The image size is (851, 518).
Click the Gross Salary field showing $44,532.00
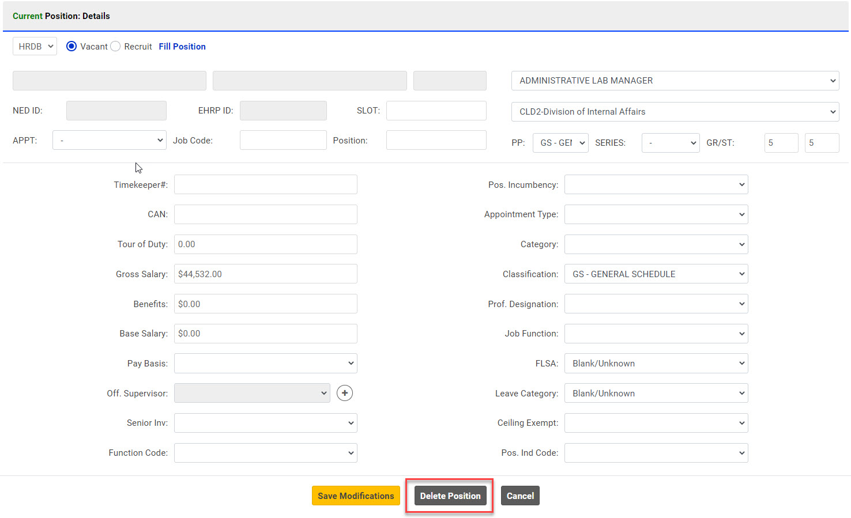[x=266, y=274]
